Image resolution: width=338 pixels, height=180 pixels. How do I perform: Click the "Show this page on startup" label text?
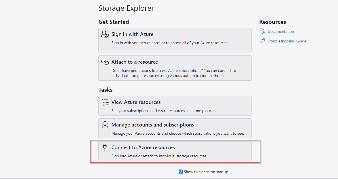coord(206,172)
